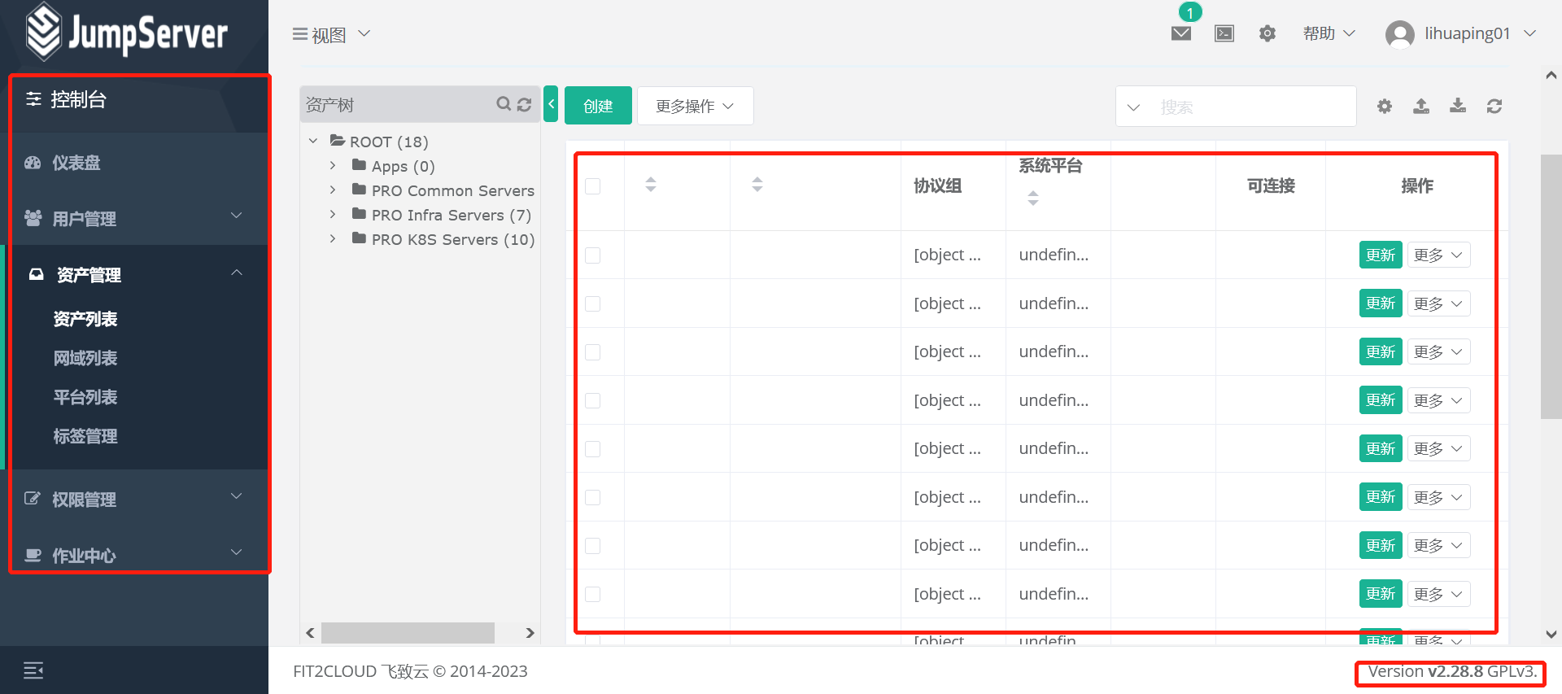Open system settings gear in top bar
This screenshot has width=1562, height=694.
[1267, 33]
